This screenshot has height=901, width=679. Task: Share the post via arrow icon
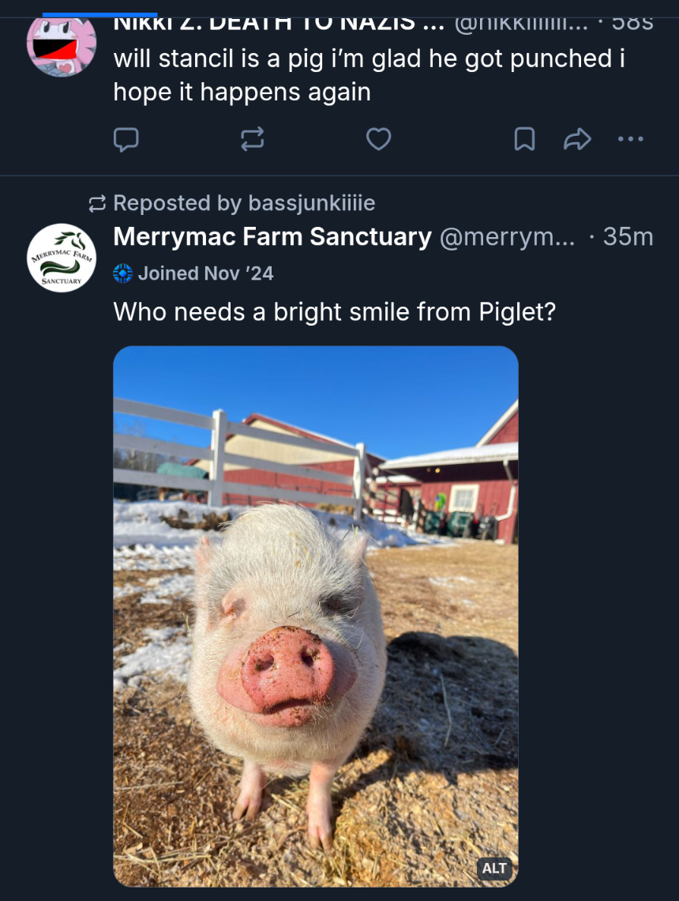pyautogui.click(x=577, y=140)
